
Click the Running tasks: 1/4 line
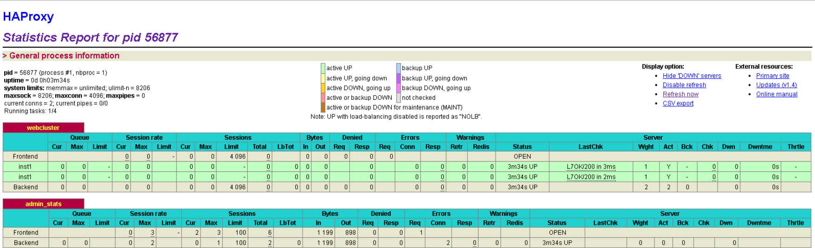tap(30, 111)
